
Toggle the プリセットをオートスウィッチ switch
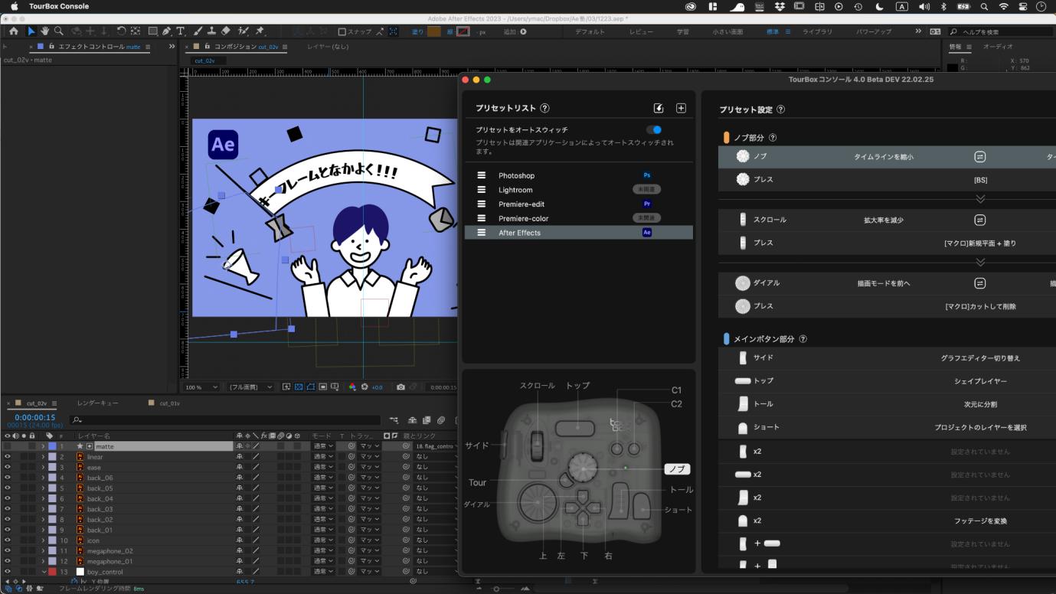pyautogui.click(x=653, y=129)
